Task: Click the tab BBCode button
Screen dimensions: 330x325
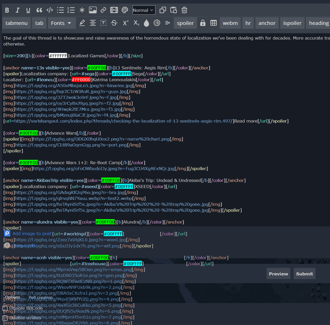Action: (x=39, y=23)
